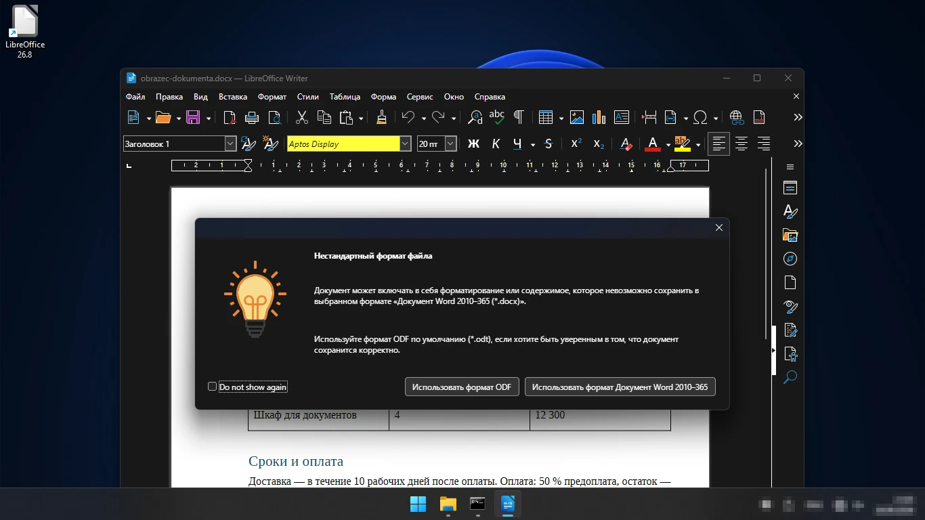Click "Использовать формат Документ Word 2010–365" button
The height and width of the screenshot is (520, 925).
pyautogui.click(x=620, y=387)
